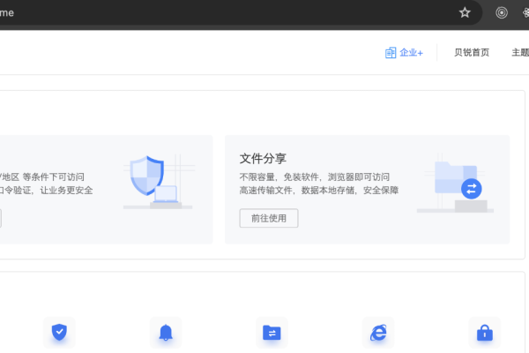Image resolution: width=529 pixels, height=353 pixels.
Task: Select the blue folder transfer icon
Action: (272, 333)
